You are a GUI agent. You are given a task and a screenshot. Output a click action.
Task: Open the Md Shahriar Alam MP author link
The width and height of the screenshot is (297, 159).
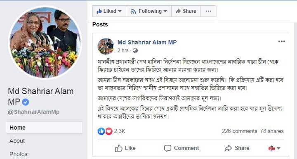147,42
